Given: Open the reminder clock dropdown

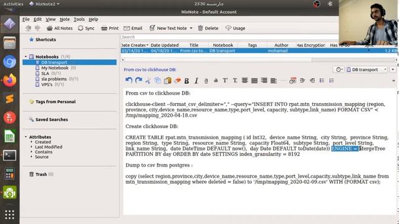Looking at the screenshot, I should point(339,70).
